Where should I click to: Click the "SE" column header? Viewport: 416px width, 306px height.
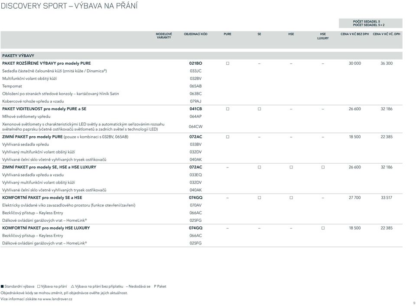259,34
